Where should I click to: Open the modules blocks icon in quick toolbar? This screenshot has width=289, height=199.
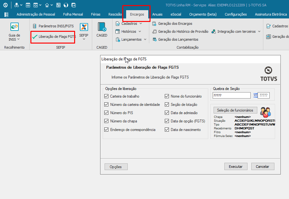coord(16,5)
